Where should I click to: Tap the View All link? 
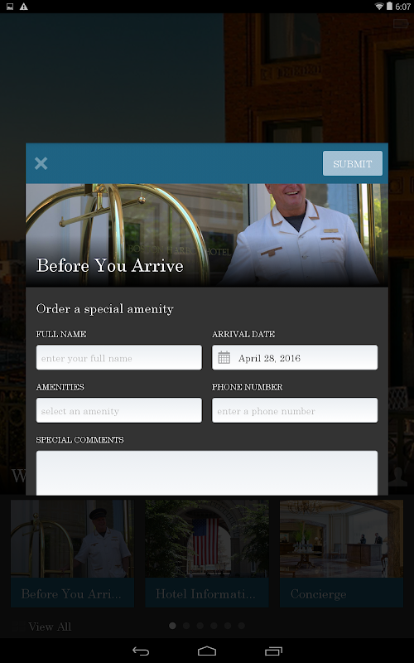tap(50, 627)
